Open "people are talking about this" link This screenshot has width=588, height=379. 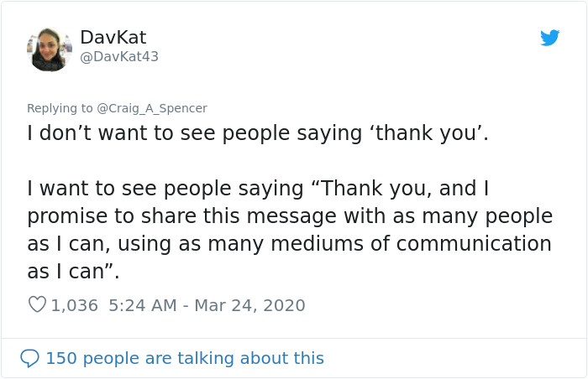tap(203, 358)
